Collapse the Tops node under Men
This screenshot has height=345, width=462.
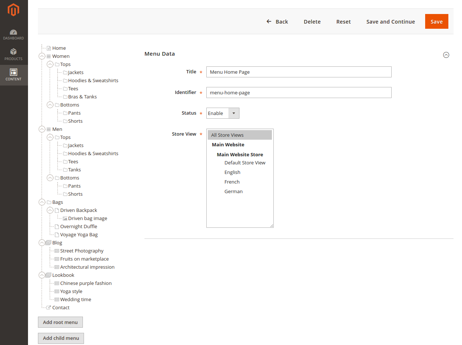pos(50,137)
